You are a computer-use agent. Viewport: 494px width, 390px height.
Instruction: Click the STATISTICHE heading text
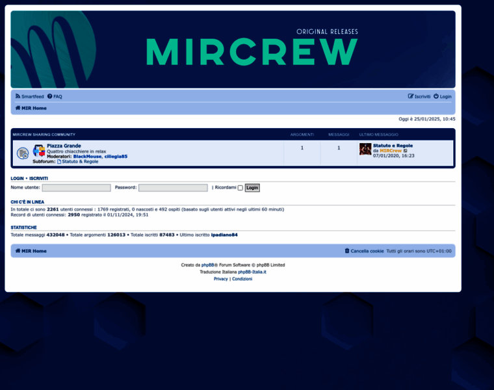click(23, 227)
